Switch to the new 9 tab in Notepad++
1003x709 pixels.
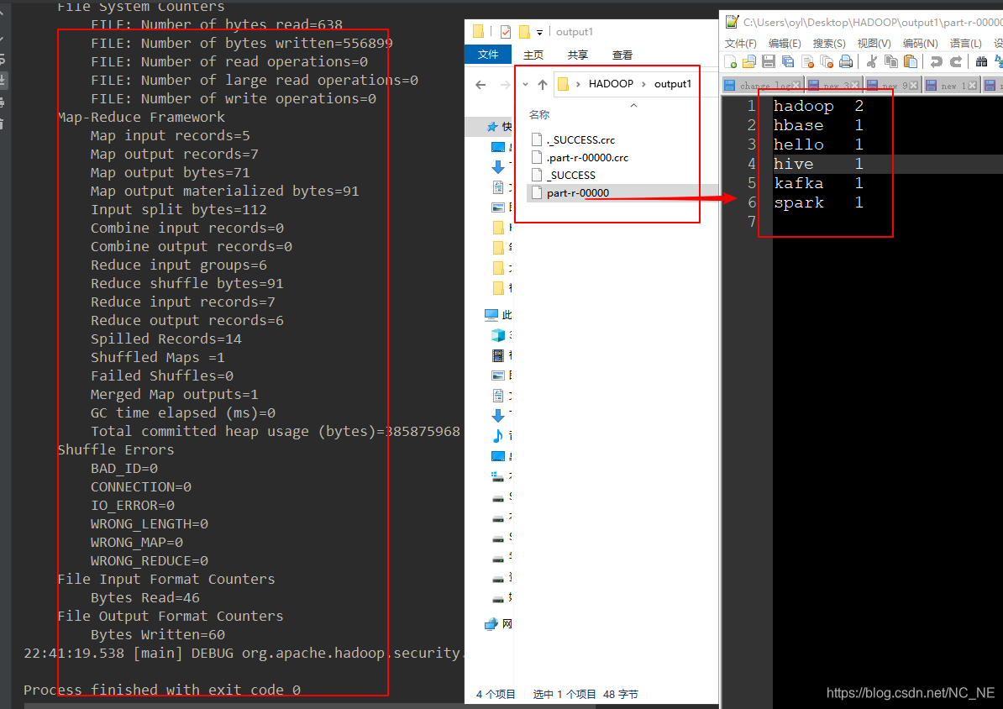pos(893,85)
